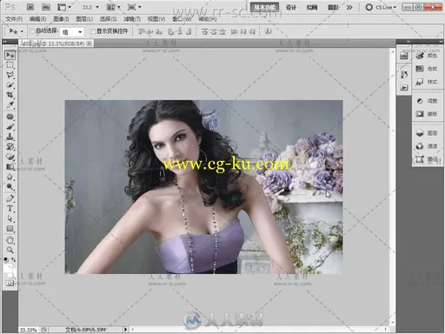Enable show transform controls checkbox

click(x=93, y=31)
